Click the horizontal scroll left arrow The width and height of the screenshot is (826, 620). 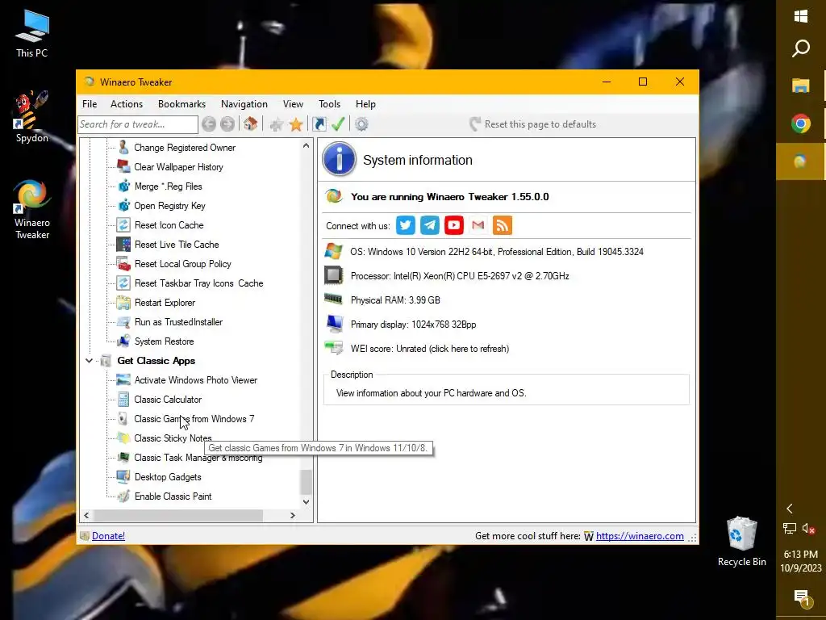coord(86,515)
